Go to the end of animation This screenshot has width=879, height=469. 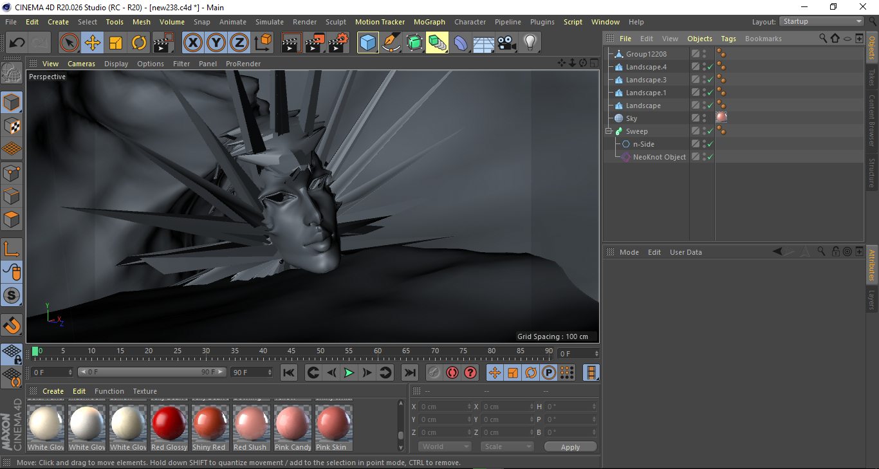tap(409, 372)
